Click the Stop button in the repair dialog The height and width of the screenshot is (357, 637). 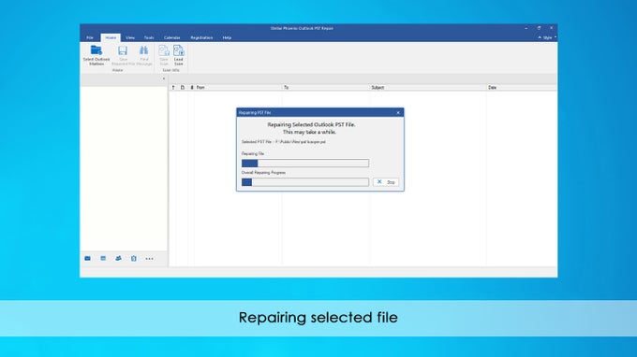(x=386, y=182)
